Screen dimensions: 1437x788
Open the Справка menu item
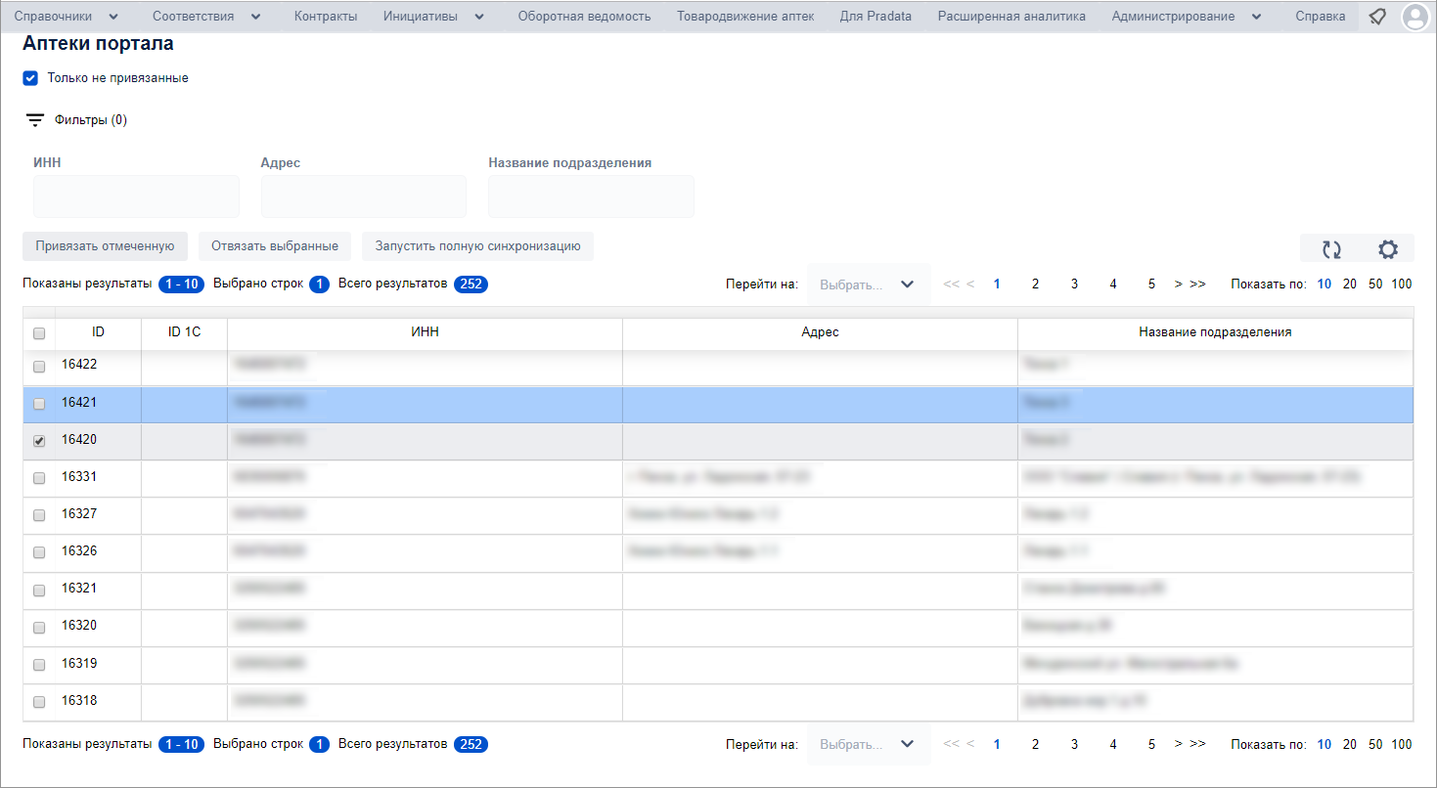click(x=1320, y=17)
